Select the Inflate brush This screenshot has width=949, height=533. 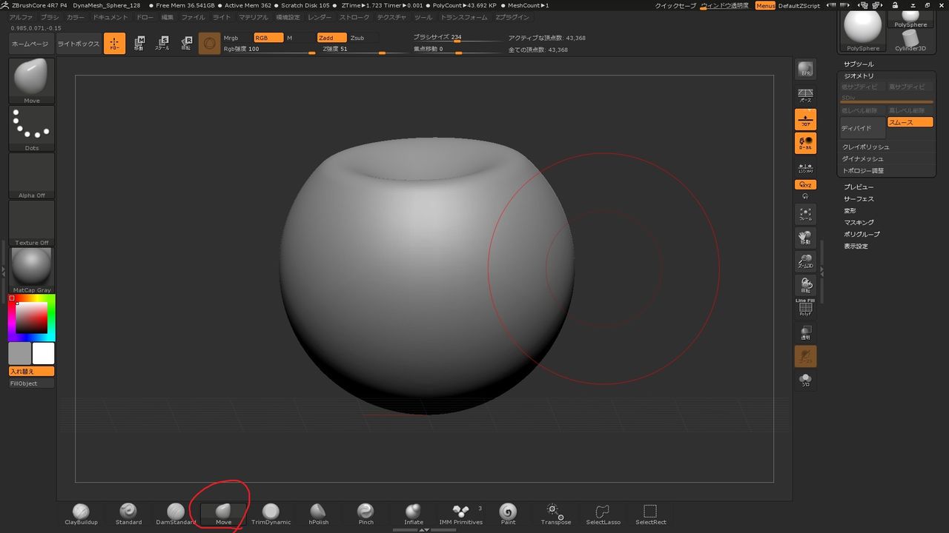[x=414, y=512]
